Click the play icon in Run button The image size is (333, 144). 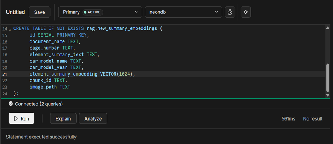pos(16,119)
